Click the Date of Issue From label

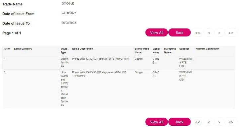click(x=18, y=14)
